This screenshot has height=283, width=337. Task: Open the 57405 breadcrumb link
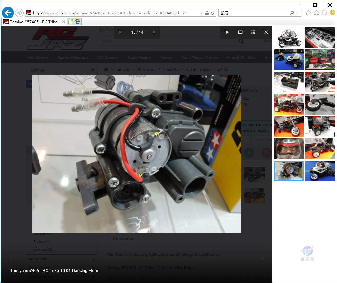click(223, 69)
